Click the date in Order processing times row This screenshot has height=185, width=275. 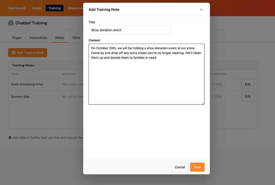tap(216, 84)
